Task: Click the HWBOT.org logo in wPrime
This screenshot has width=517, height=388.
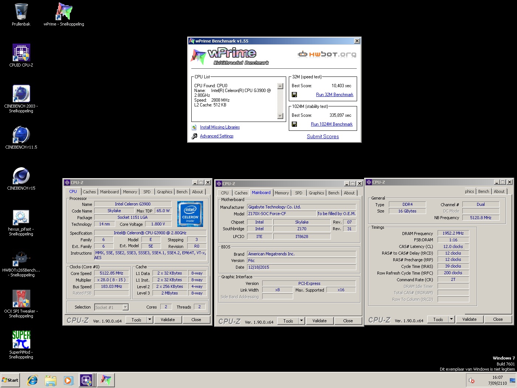Action: (327, 54)
